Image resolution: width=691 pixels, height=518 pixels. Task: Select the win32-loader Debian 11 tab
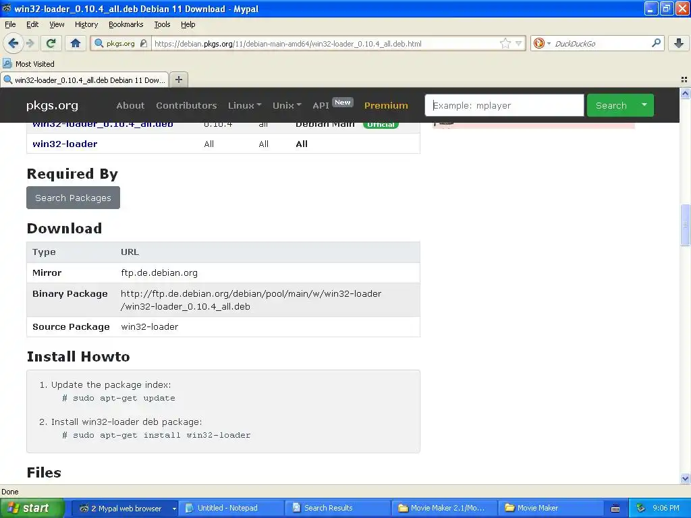point(84,80)
